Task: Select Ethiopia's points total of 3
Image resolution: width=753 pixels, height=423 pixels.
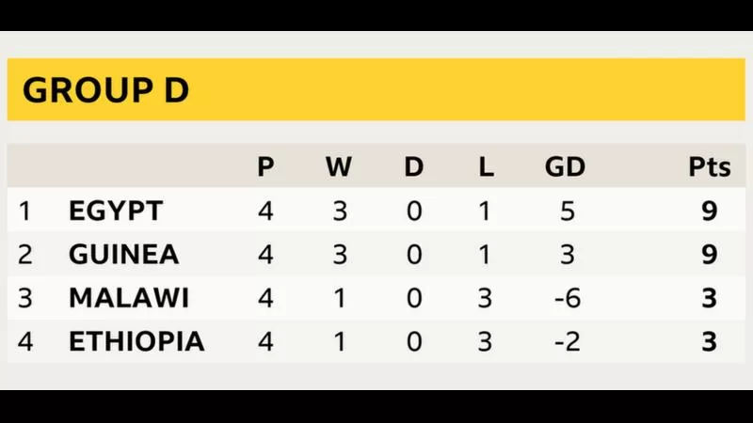Action: click(x=710, y=341)
